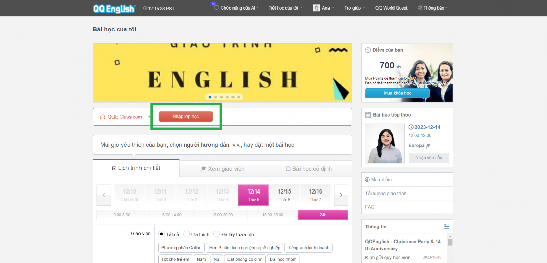Select the 12/15 Thứ 6 date cell
This screenshot has height=263, width=547.
pos(284,195)
